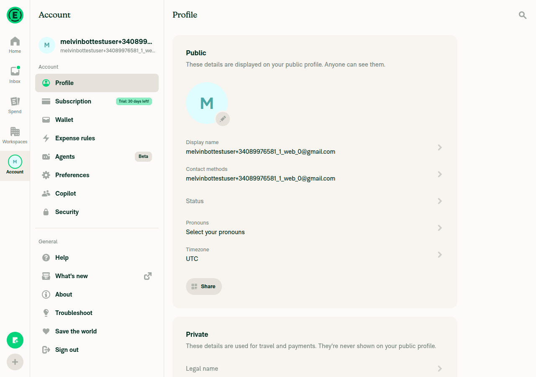Viewport: 536px width, 377px height.
Task: Click the Expensify logo icon
Action: pyautogui.click(x=15, y=15)
